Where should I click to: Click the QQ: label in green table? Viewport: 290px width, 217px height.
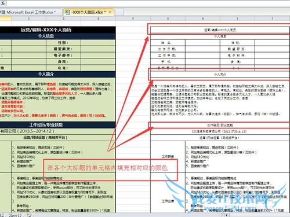[x=63, y=68]
